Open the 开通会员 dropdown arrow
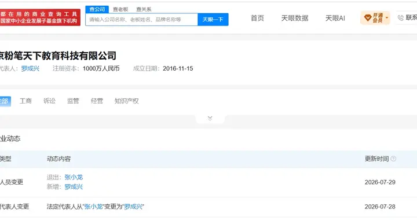417x220 pixels. [387, 18]
